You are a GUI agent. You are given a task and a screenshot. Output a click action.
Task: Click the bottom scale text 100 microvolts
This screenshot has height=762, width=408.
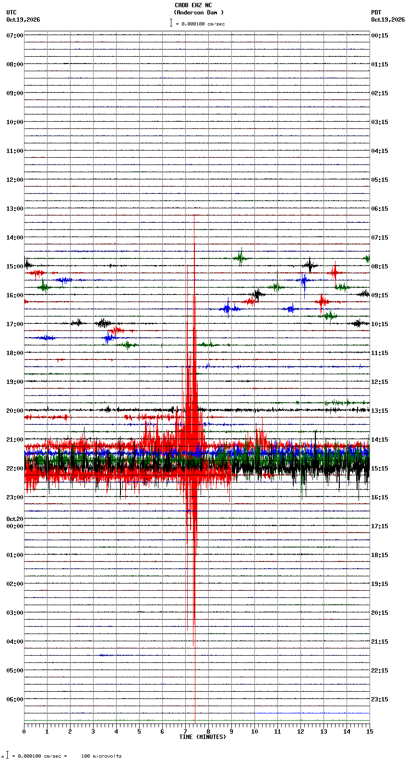coord(101,756)
